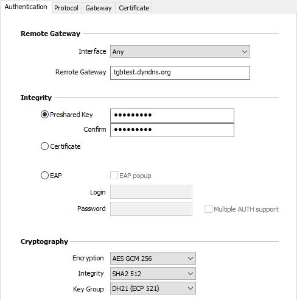This screenshot has width=297, height=300.
Task: Open the Key Group dropdown DH21
Action: pos(153,288)
